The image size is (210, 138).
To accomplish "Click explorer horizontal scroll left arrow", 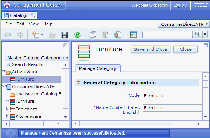I will point(6,124).
